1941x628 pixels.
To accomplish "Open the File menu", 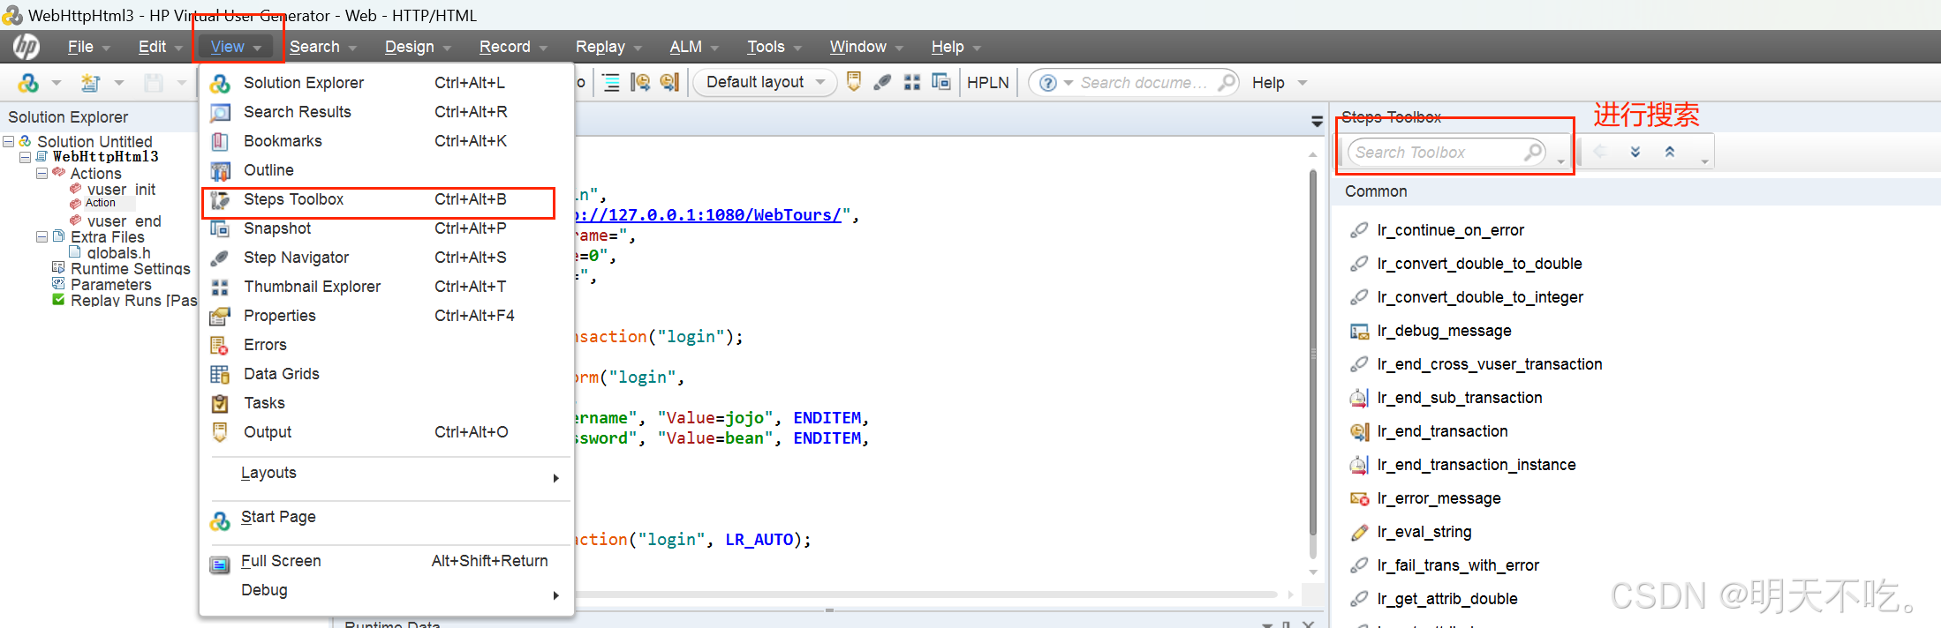I will coord(88,47).
